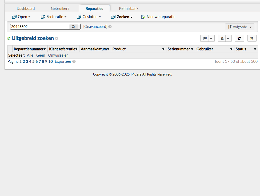The height and width of the screenshot is (196, 260).
Task: Expand the Facturatie dropdown menu
Action: [x=54, y=17]
